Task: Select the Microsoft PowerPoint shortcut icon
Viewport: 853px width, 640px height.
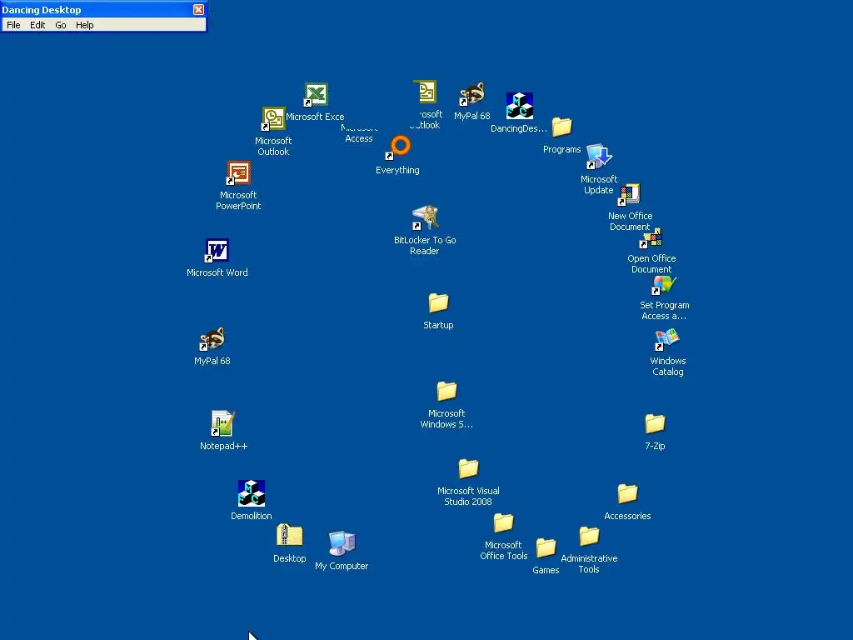Action: pos(238,173)
